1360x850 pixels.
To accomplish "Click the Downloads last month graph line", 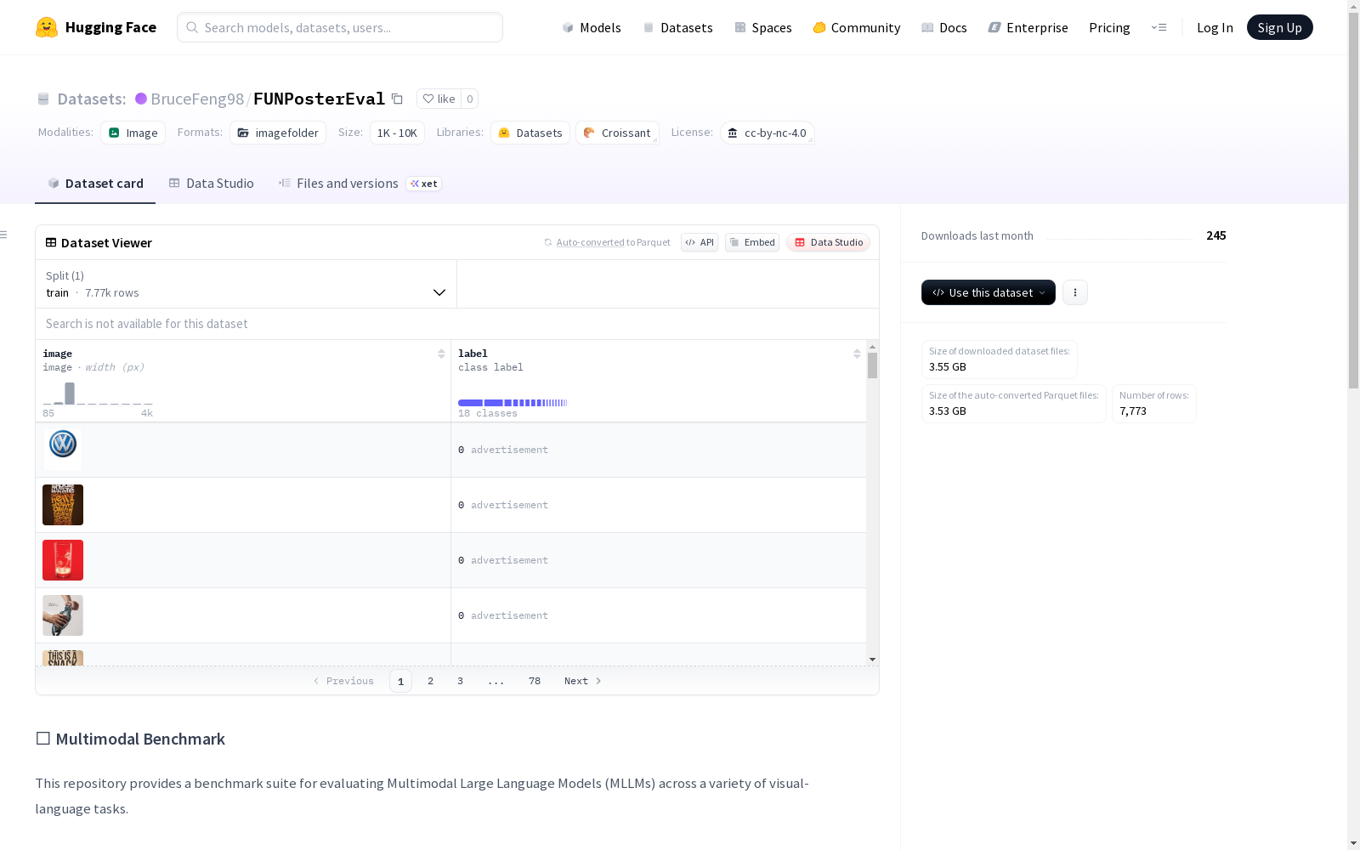I will 1119,239.
